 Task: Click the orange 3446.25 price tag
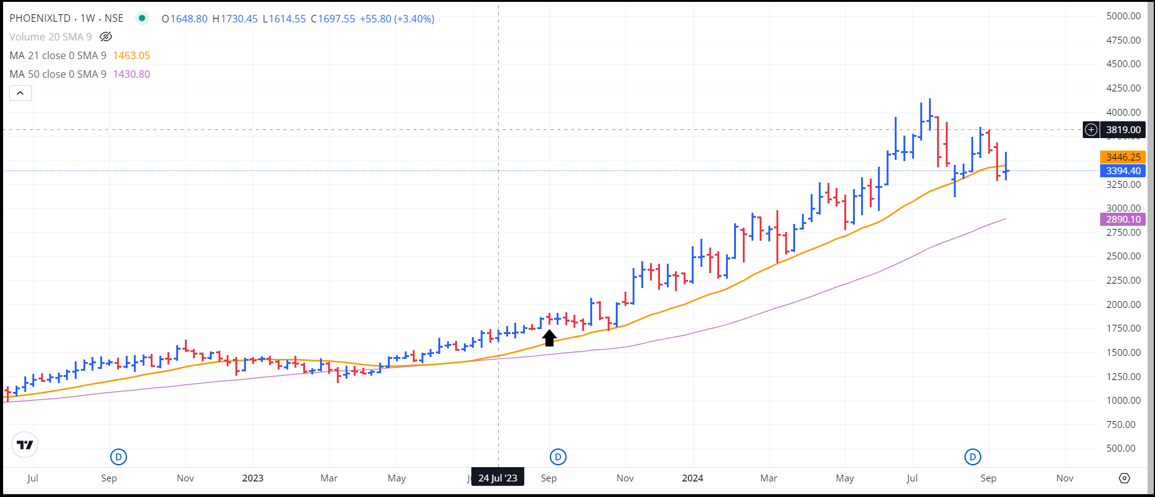point(1123,157)
